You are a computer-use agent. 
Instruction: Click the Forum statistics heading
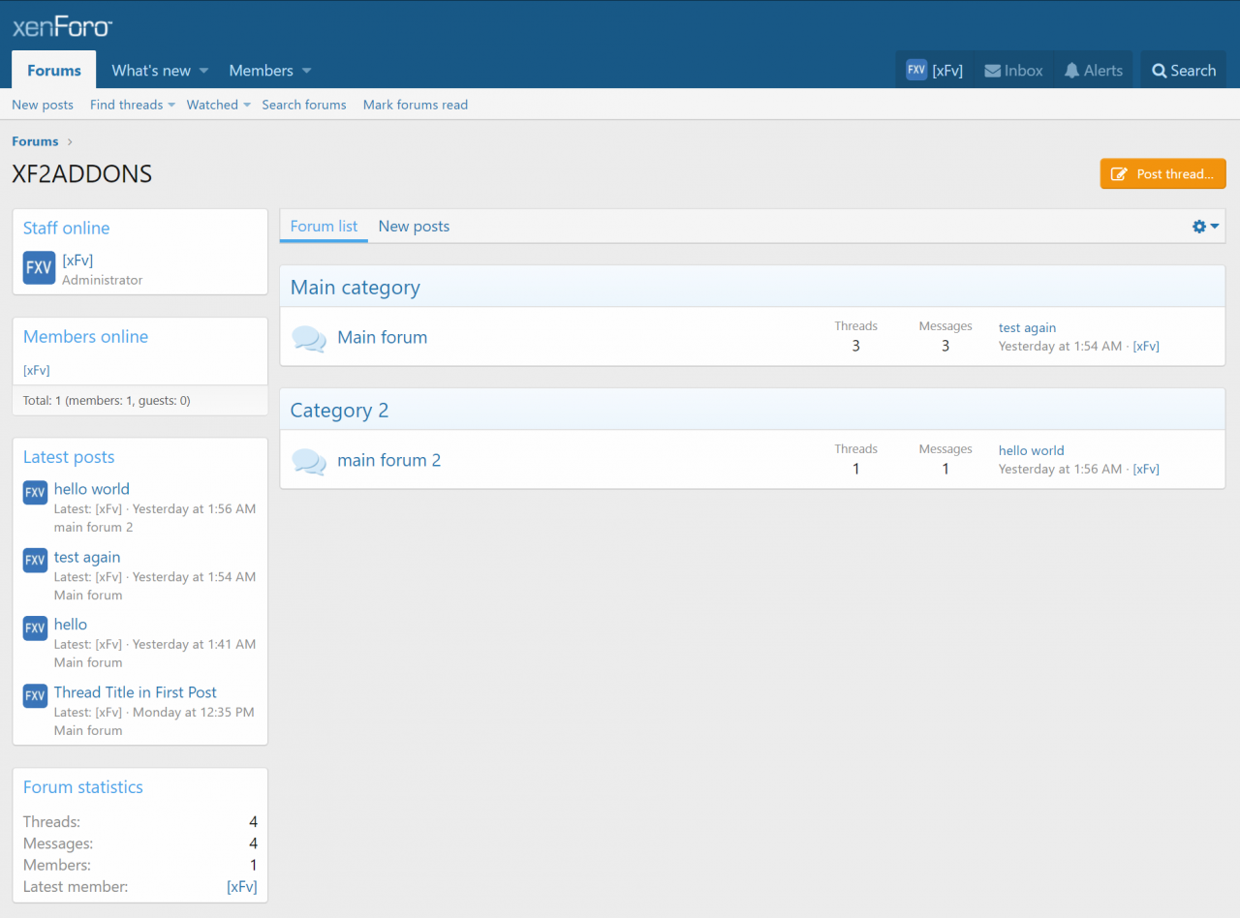[x=83, y=787]
